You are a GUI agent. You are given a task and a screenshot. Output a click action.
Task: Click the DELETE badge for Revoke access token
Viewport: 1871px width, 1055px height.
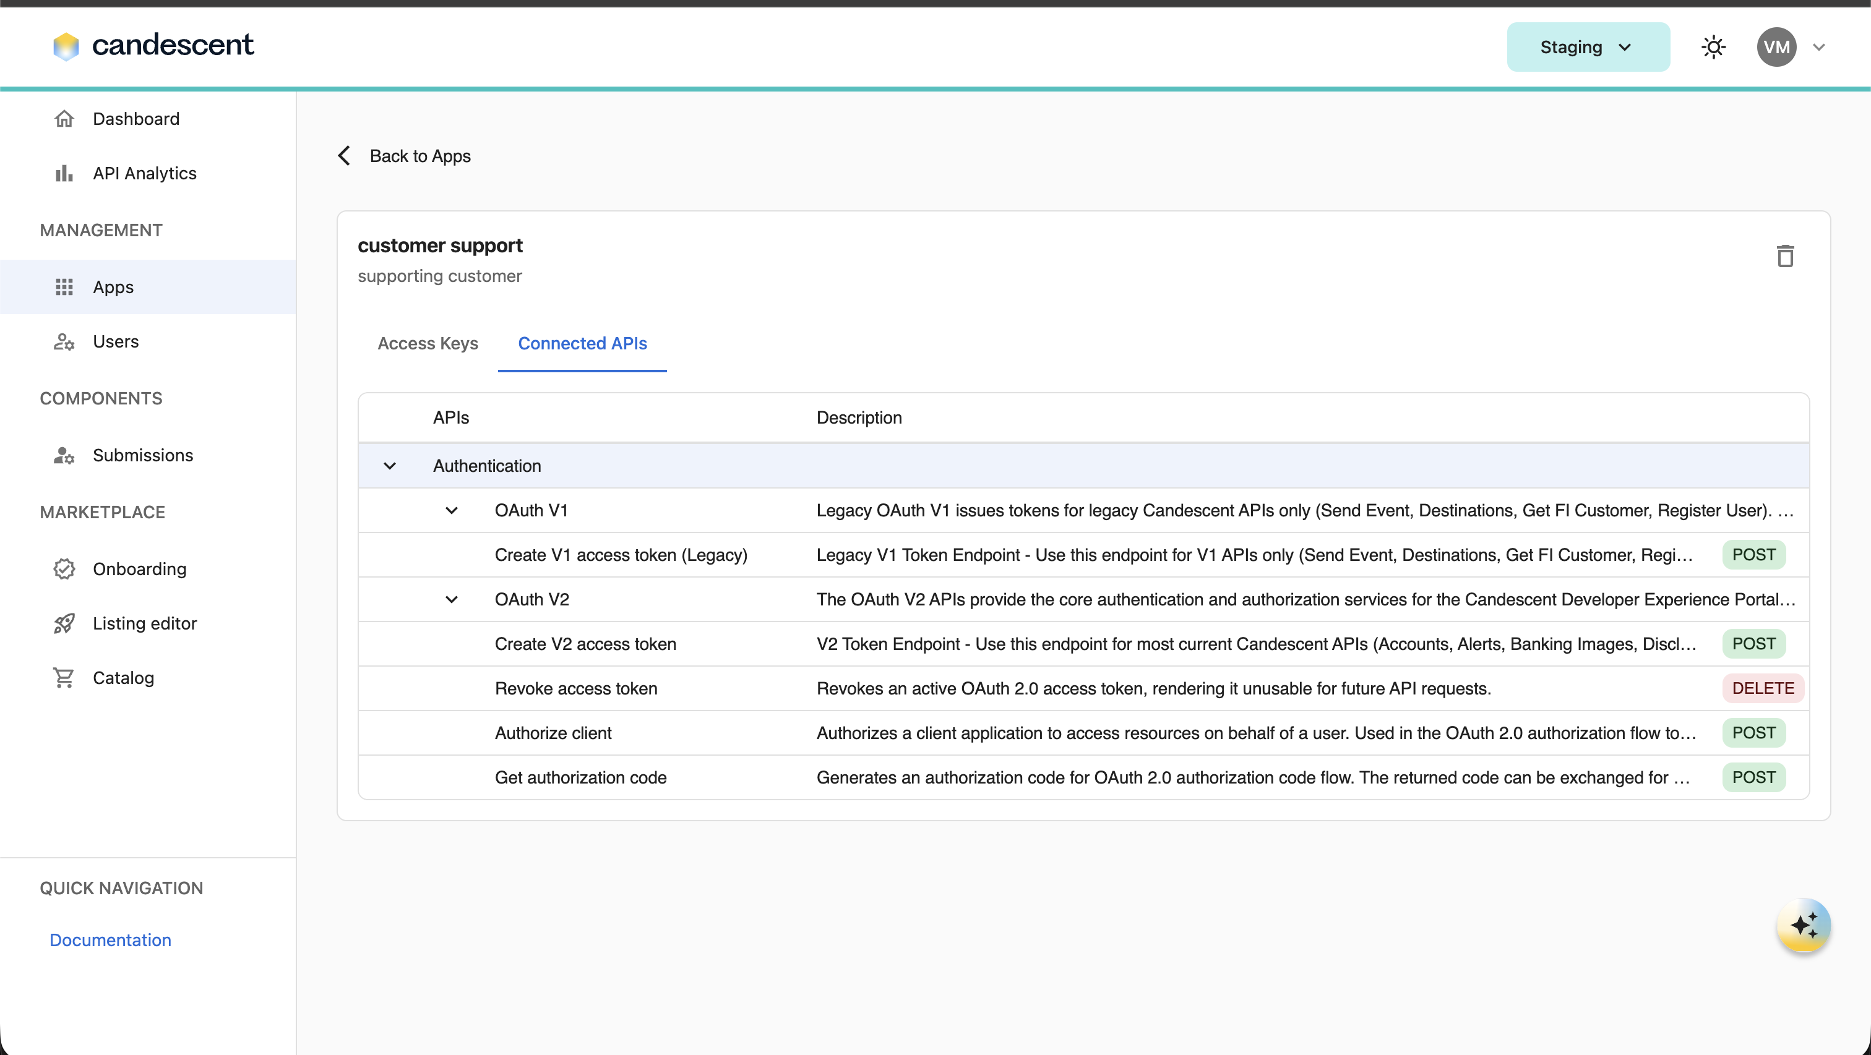tap(1763, 688)
